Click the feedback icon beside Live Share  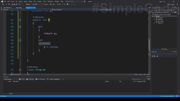(177, 4)
